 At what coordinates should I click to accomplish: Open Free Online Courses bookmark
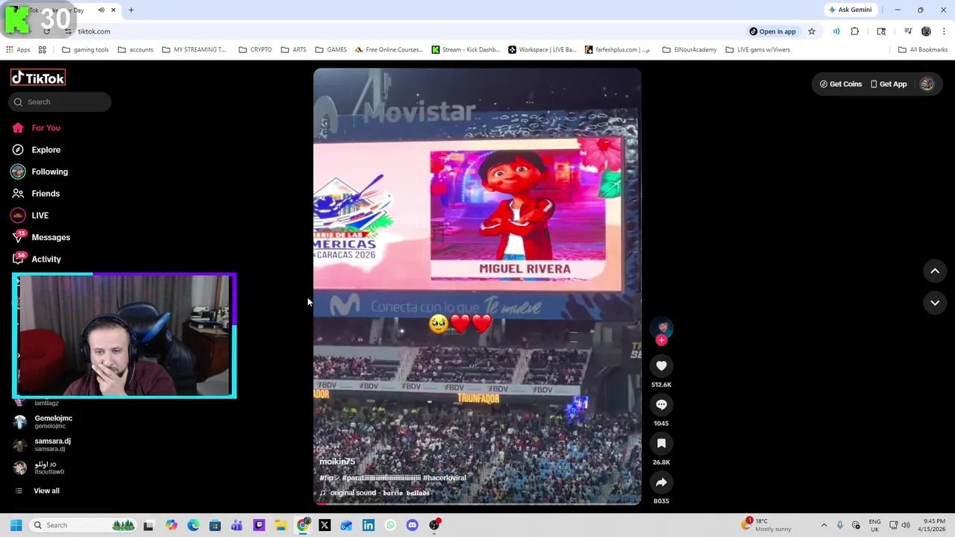click(x=389, y=50)
